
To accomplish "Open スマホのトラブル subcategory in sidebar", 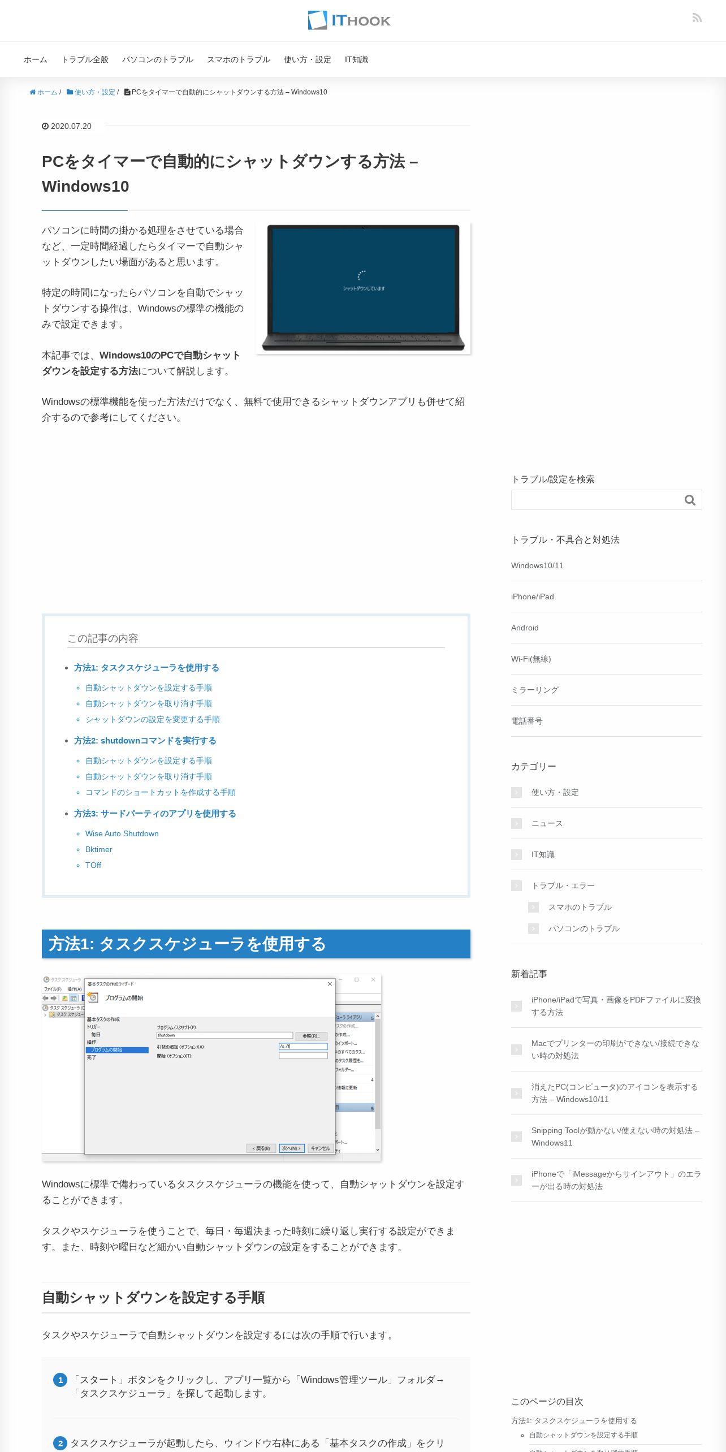I will coord(580,907).
